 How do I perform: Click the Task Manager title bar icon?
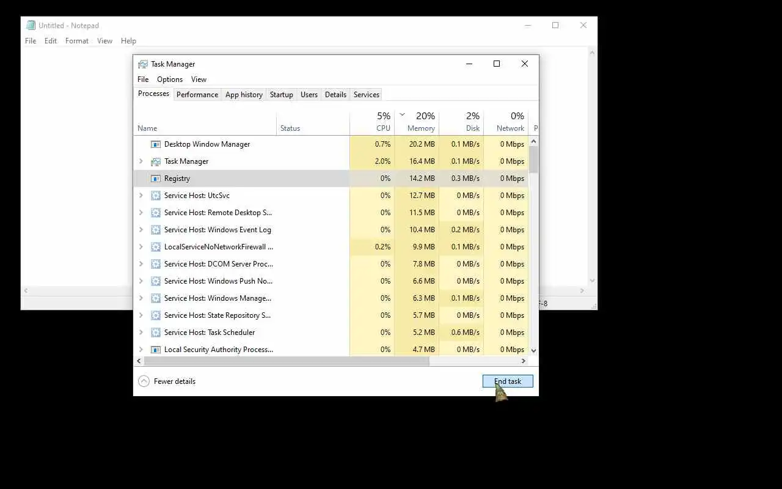pos(143,64)
